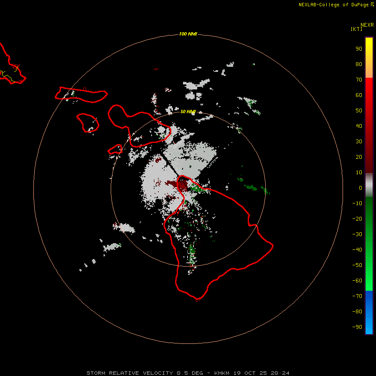The height and width of the screenshot is (376, 376).
Task: Click the -10 knot scale label
Action: (357, 203)
